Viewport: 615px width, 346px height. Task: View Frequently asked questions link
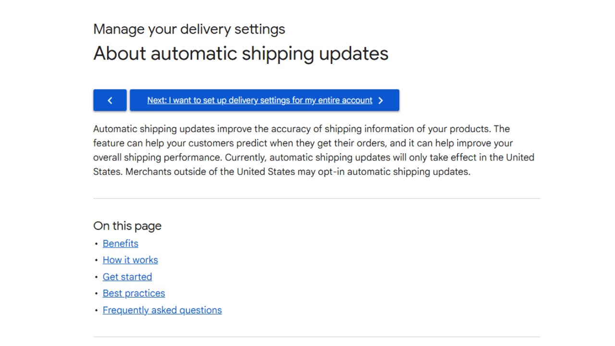(x=162, y=310)
